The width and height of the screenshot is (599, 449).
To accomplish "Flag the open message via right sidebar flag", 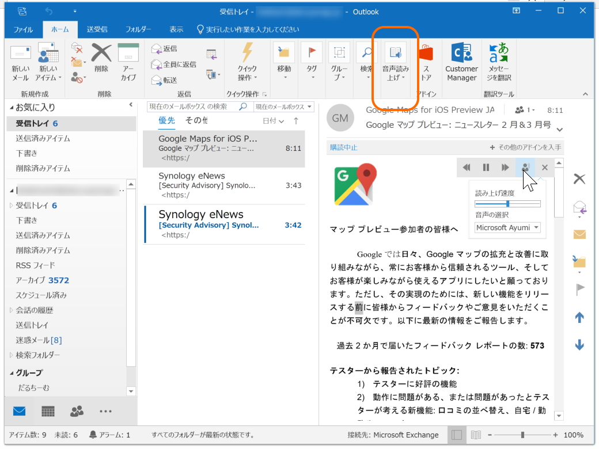I will point(579,290).
